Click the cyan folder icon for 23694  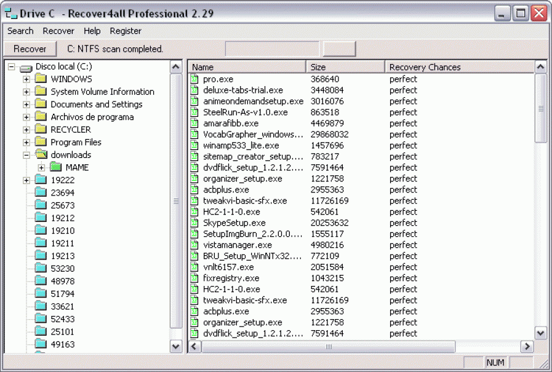pos(41,193)
